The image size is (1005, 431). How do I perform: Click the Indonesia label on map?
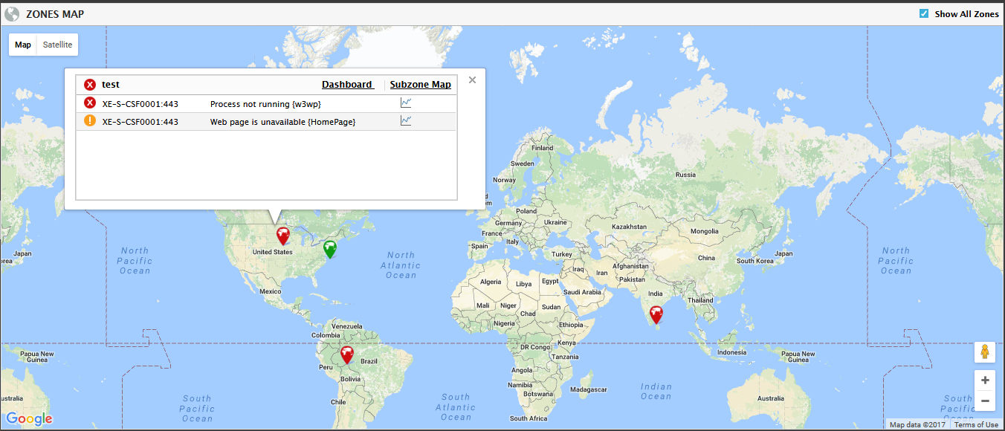pos(732,352)
